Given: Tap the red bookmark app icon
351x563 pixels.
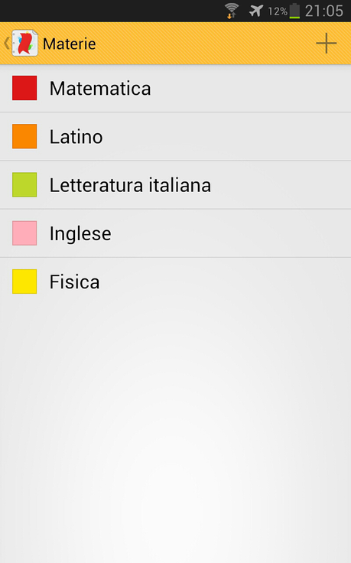Looking at the screenshot, I should click(x=24, y=43).
